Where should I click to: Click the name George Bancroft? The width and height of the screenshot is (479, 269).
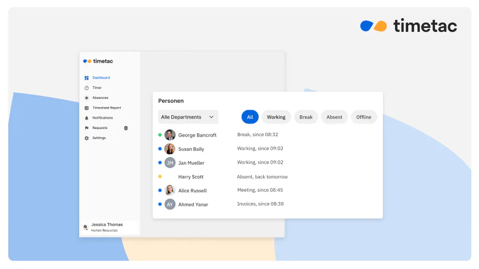pyautogui.click(x=197, y=135)
